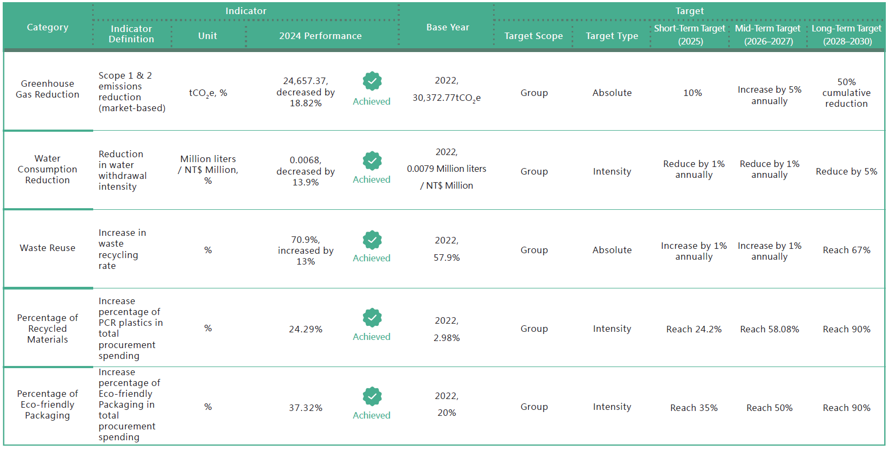This screenshot has height=450, width=888.
Task: Select the Waste Reuse achieved checkmark icon
Action: click(372, 240)
